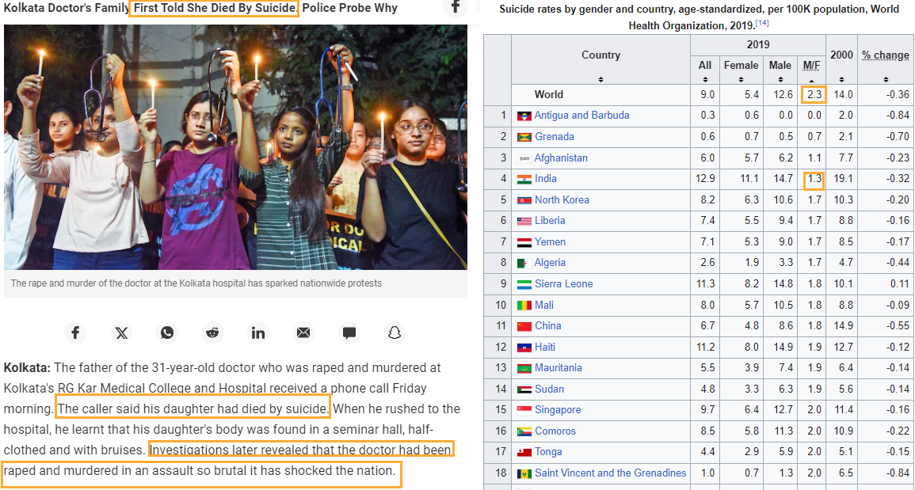This screenshot has height=490, width=915.
Task: Share article on X (Twitter)
Action: point(120,333)
